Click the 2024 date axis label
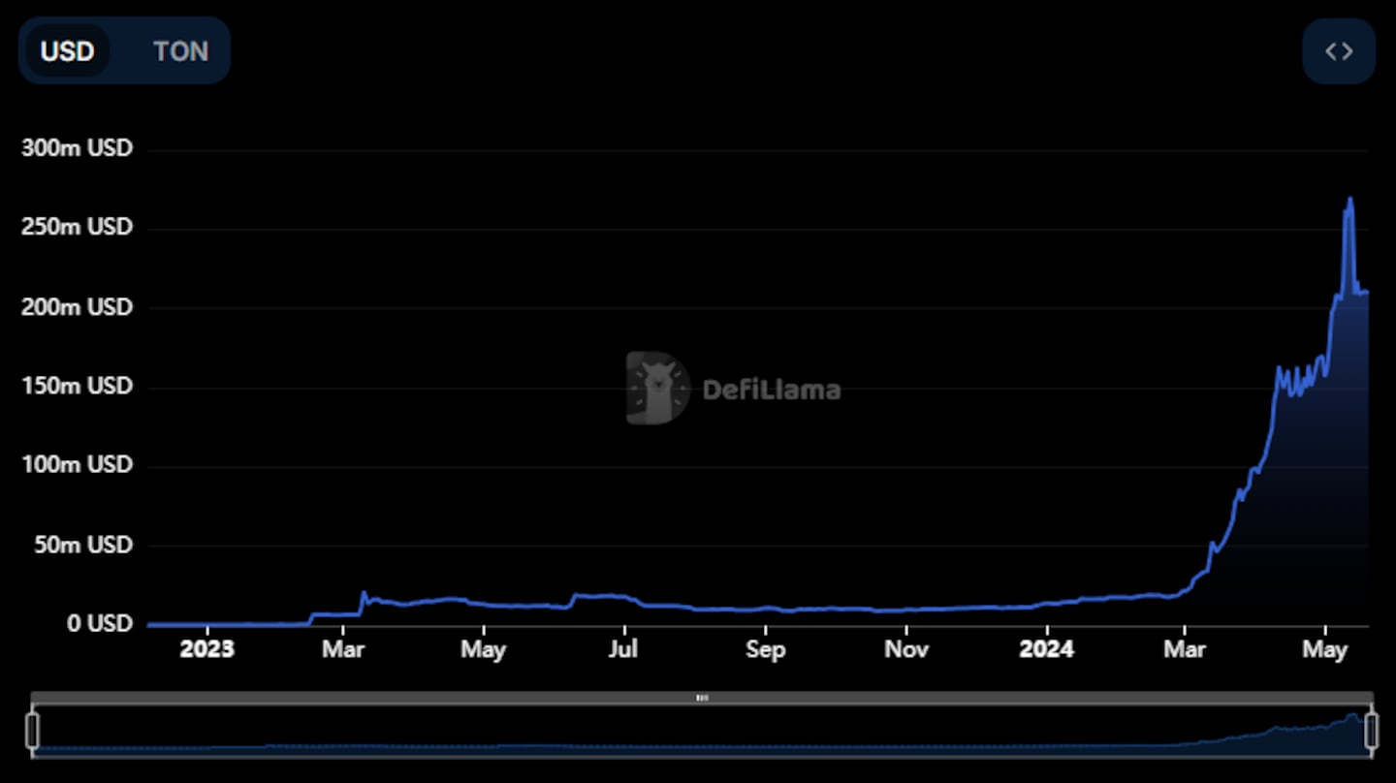Screen dimensions: 1396x783 coord(1046,649)
